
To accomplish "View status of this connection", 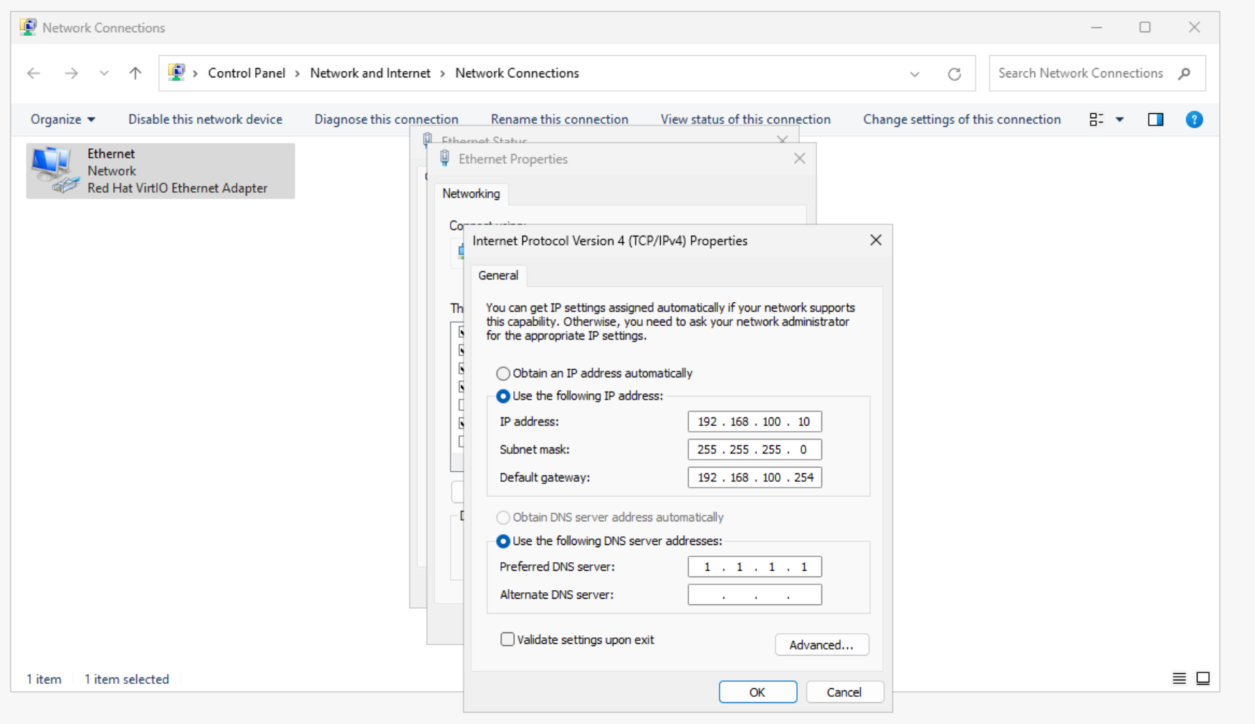I will pos(745,120).
